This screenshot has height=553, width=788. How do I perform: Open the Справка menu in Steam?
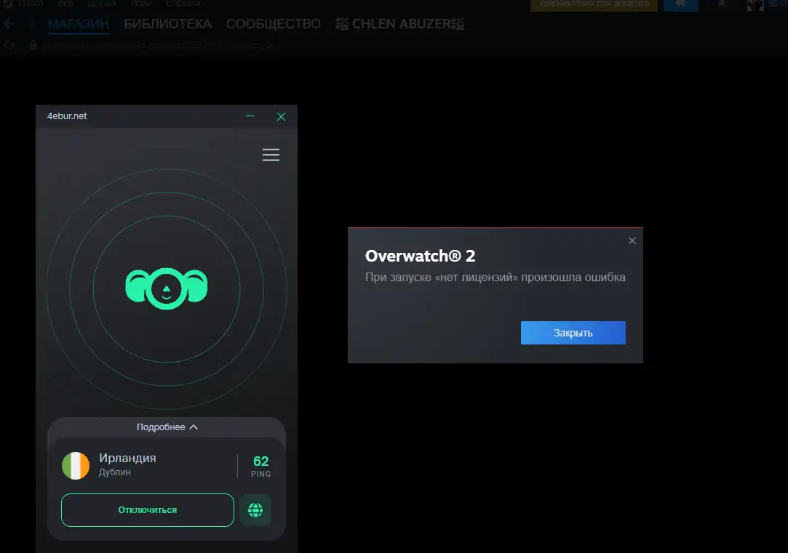click(x=183, y=3)
